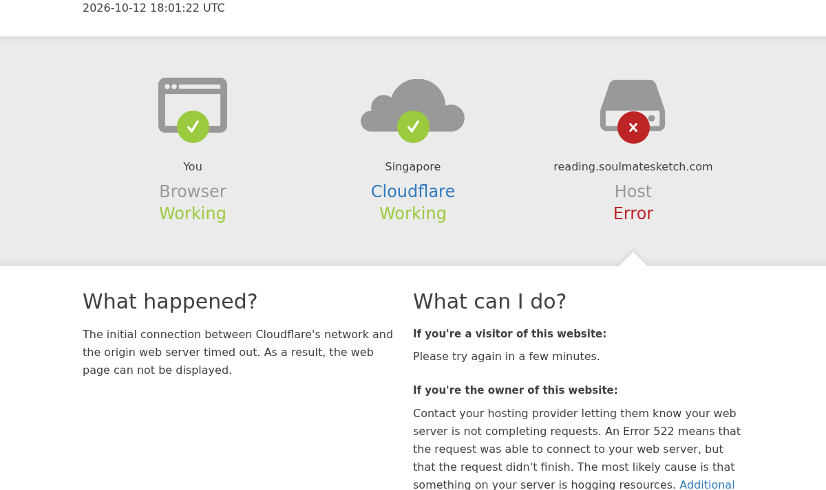Viewport: 826px width, 490px height.
Task: Click the browser window icon
Action: [193, 104]
